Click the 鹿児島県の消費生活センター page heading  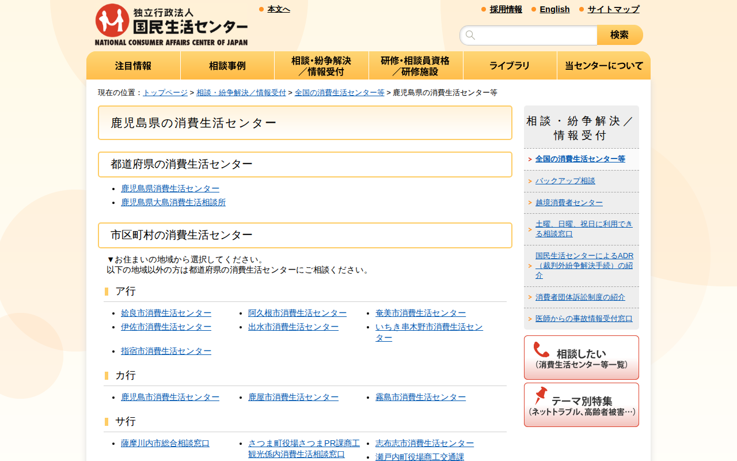(305, 123)
